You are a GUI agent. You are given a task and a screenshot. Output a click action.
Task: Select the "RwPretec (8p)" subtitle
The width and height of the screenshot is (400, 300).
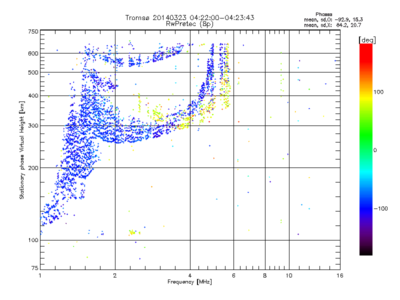tap(189, 24)
